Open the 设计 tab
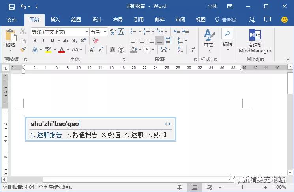Screen dimensions: 294x192 [x=97, y=20]
